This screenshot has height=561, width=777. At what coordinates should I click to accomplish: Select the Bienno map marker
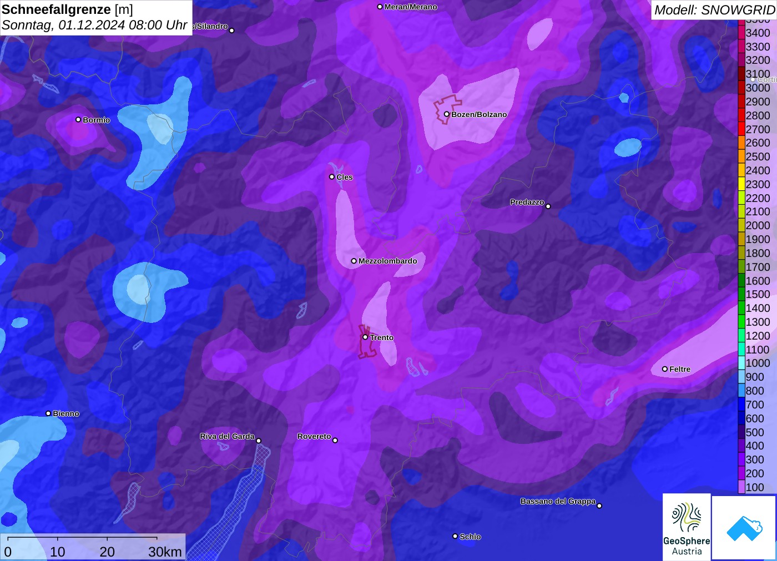(48, 413)
